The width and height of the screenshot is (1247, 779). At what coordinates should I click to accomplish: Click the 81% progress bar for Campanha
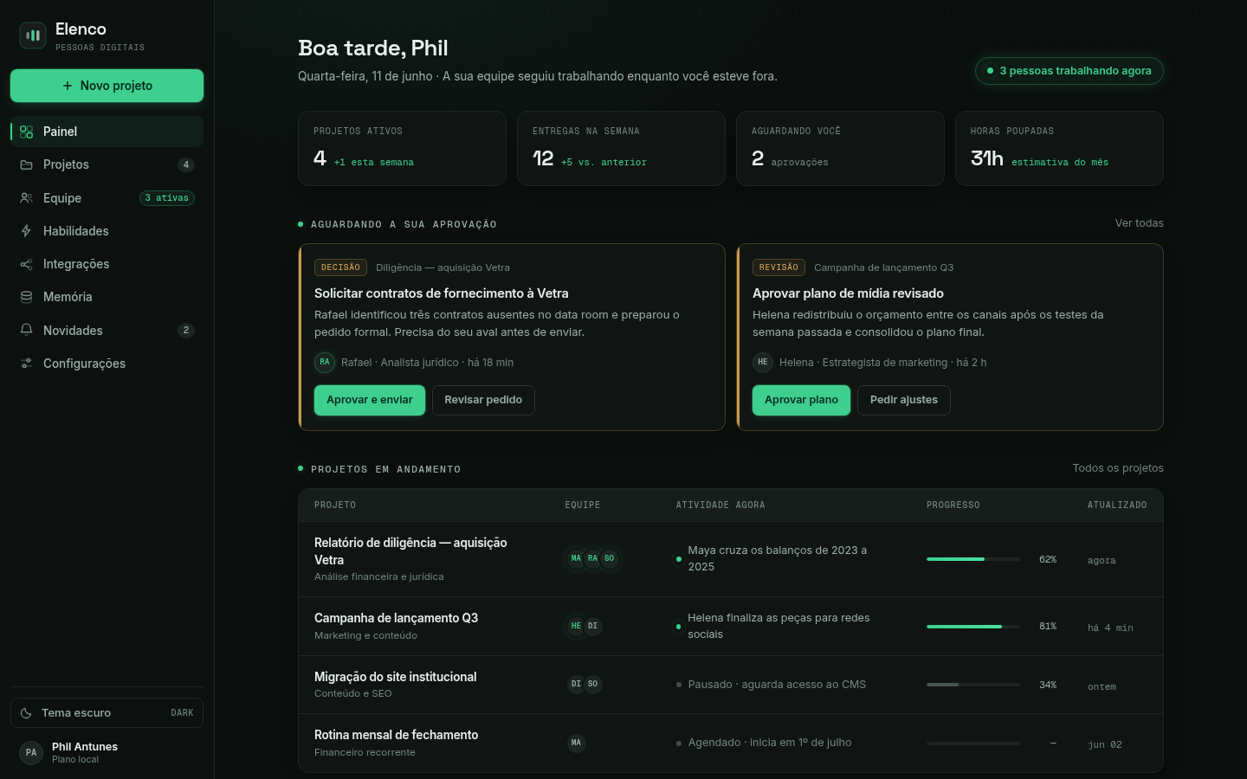pos(973,627)
